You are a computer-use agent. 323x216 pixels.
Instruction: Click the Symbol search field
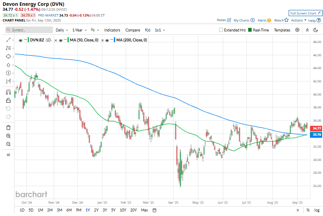coord(29,30)
